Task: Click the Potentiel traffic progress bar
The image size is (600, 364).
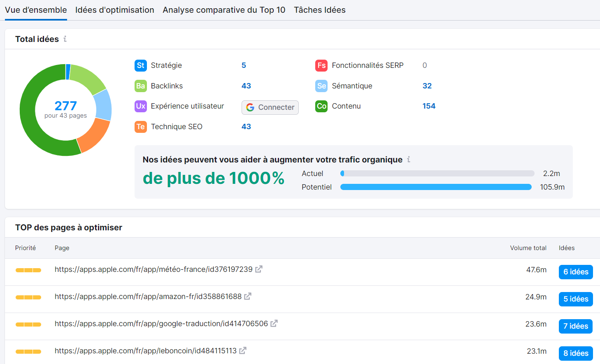Action: click(436, 187)
